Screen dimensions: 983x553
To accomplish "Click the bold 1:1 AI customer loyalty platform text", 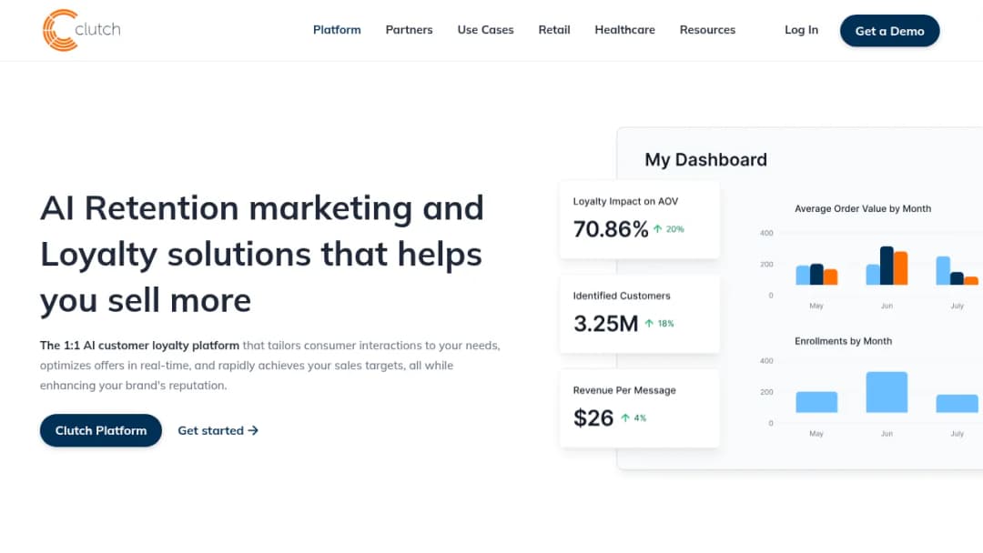I will 140,345.
